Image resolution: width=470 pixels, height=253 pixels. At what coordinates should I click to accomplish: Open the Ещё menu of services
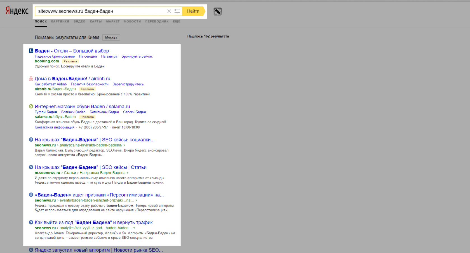point(177,22)
